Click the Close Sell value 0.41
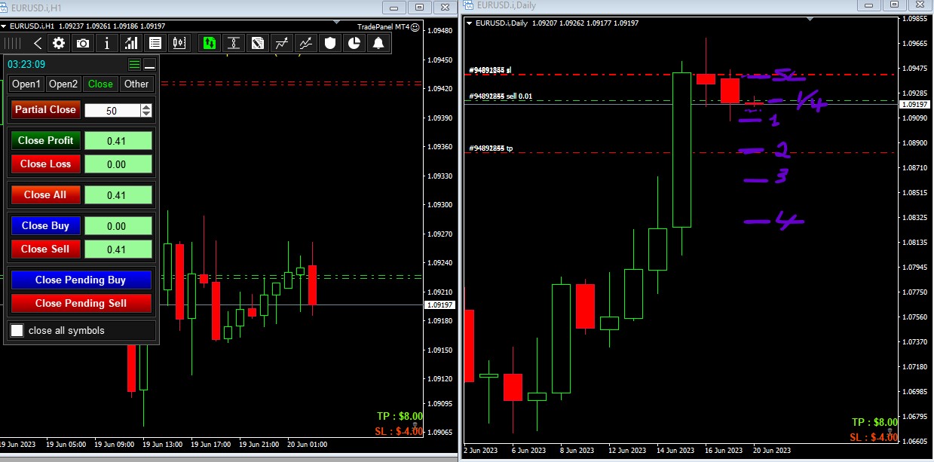The height and width of the screenshot is (462, 934). [x=118, y=249]
